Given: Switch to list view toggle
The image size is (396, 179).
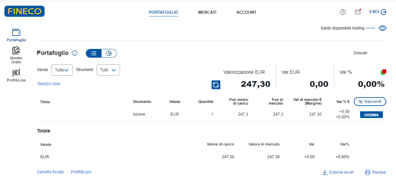Looking at the screenshot, I should [x=94, y=53].
